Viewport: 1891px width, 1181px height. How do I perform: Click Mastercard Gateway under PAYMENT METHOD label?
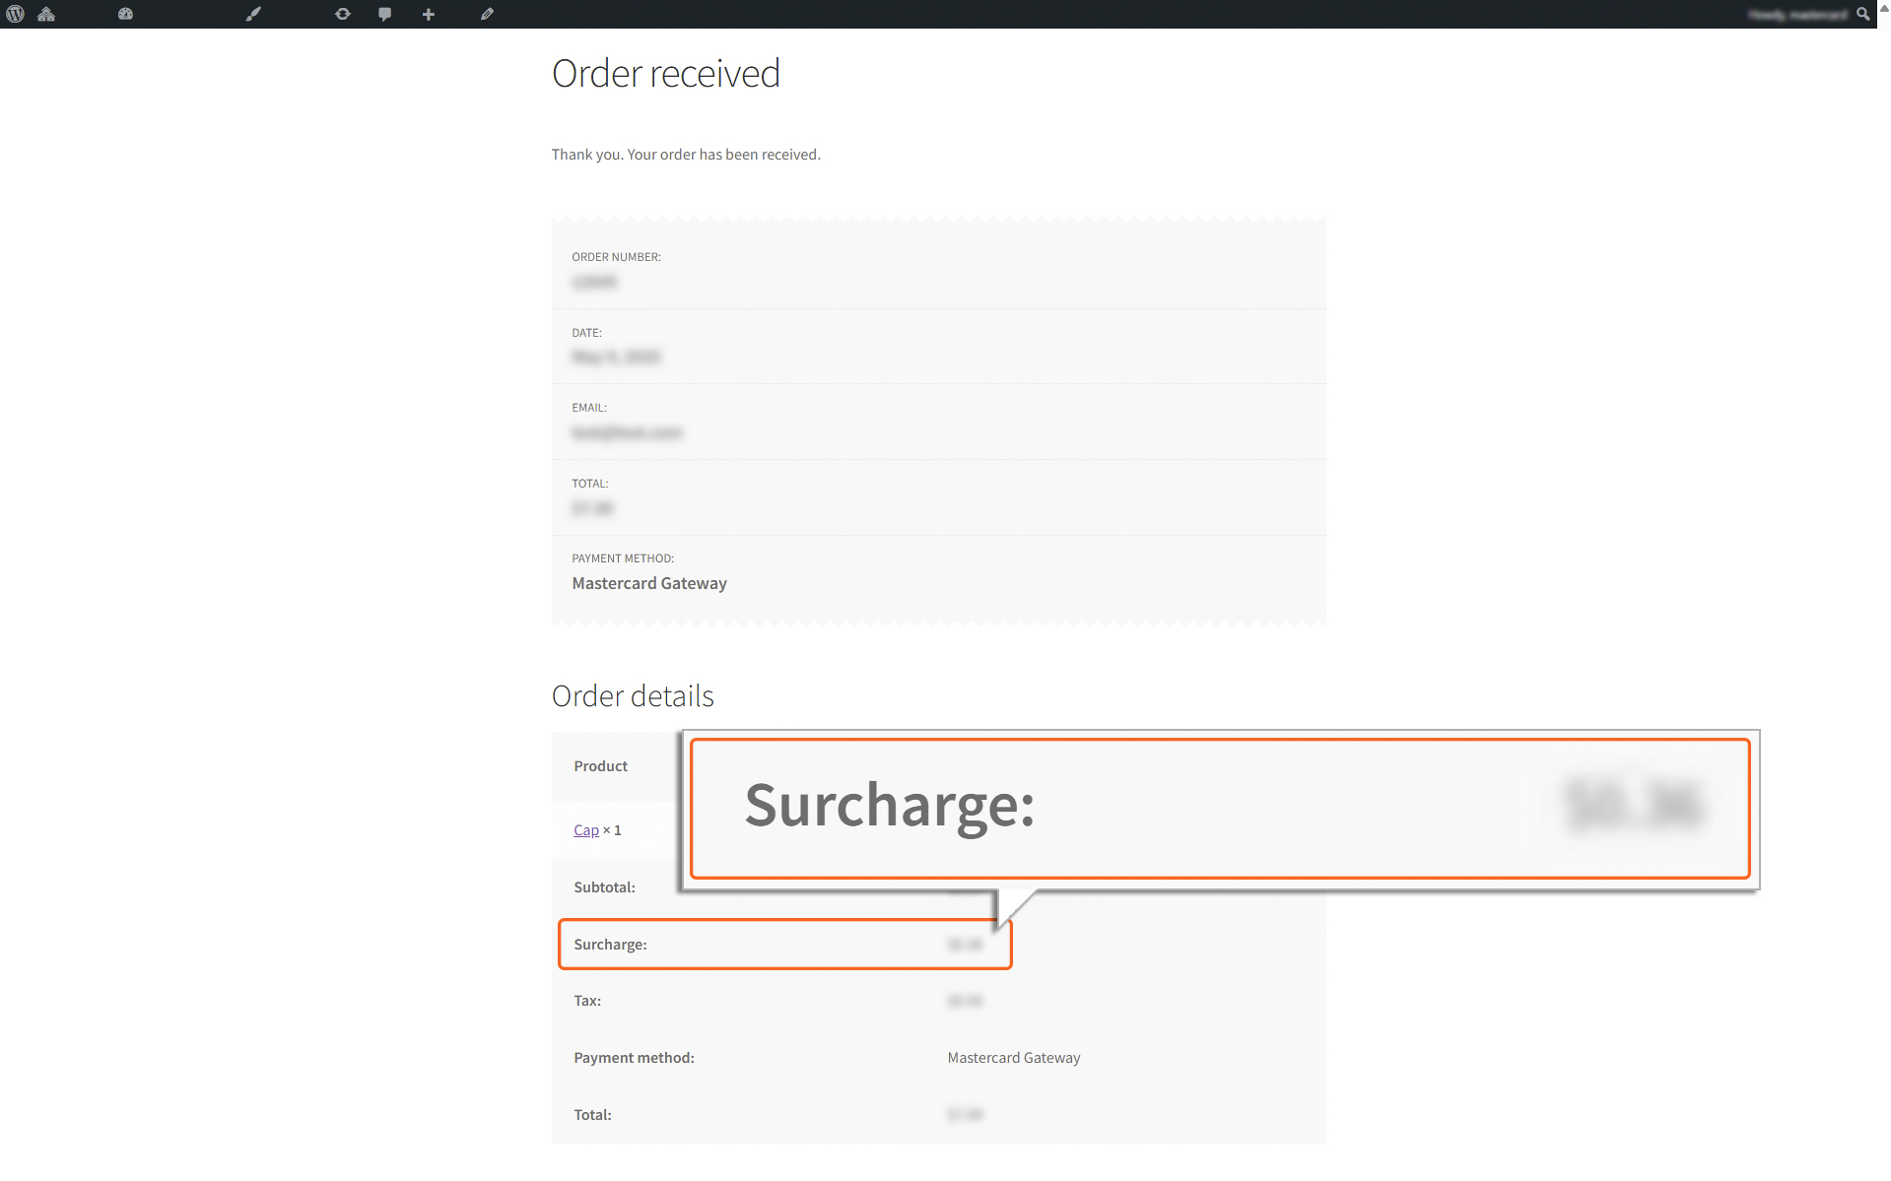click(x=648, y=583)
